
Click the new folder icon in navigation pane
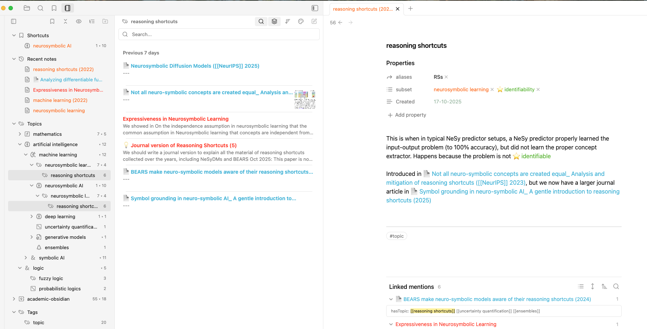click(x=105, y=21)
